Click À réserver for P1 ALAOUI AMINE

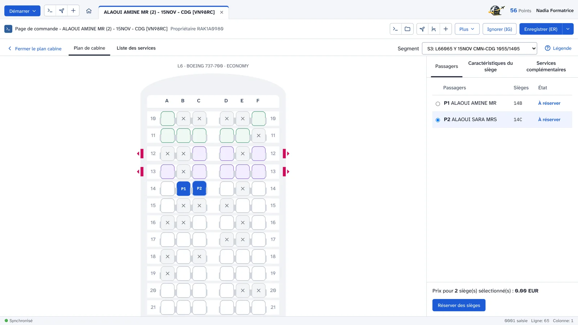point(549,103)
